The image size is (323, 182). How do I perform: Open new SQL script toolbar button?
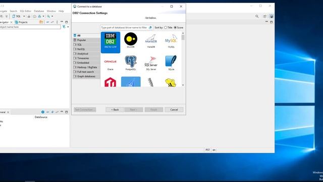(17, 16)
